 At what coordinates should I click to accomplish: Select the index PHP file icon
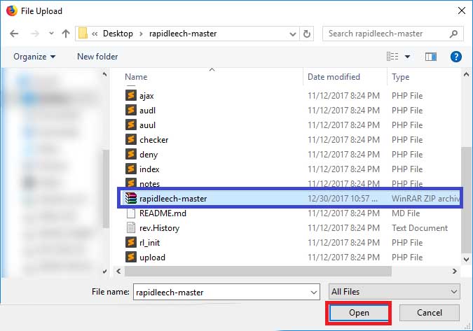[131, 169]
